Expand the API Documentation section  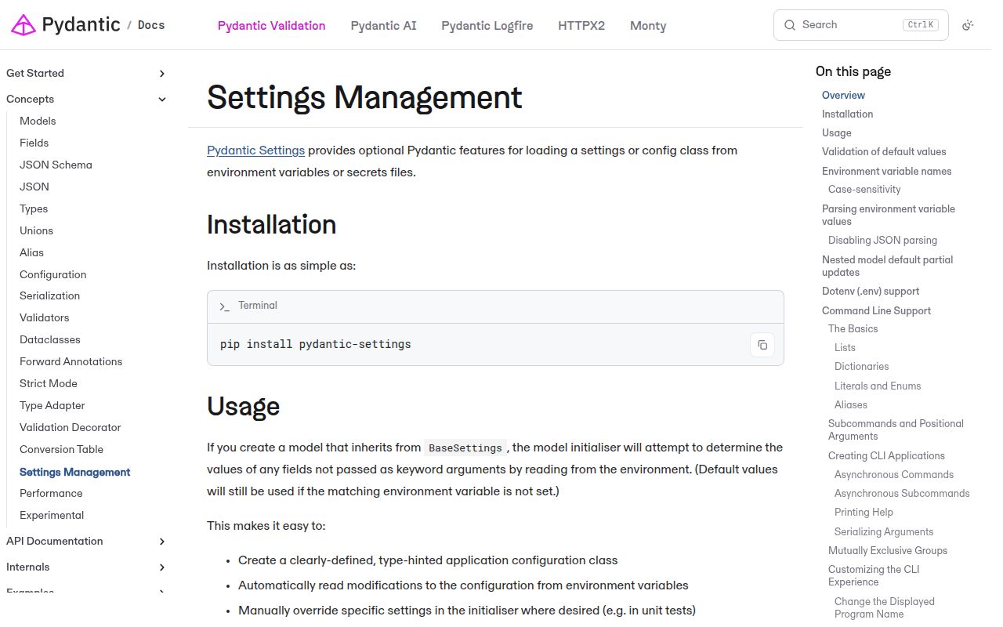(x=162, y=542)
